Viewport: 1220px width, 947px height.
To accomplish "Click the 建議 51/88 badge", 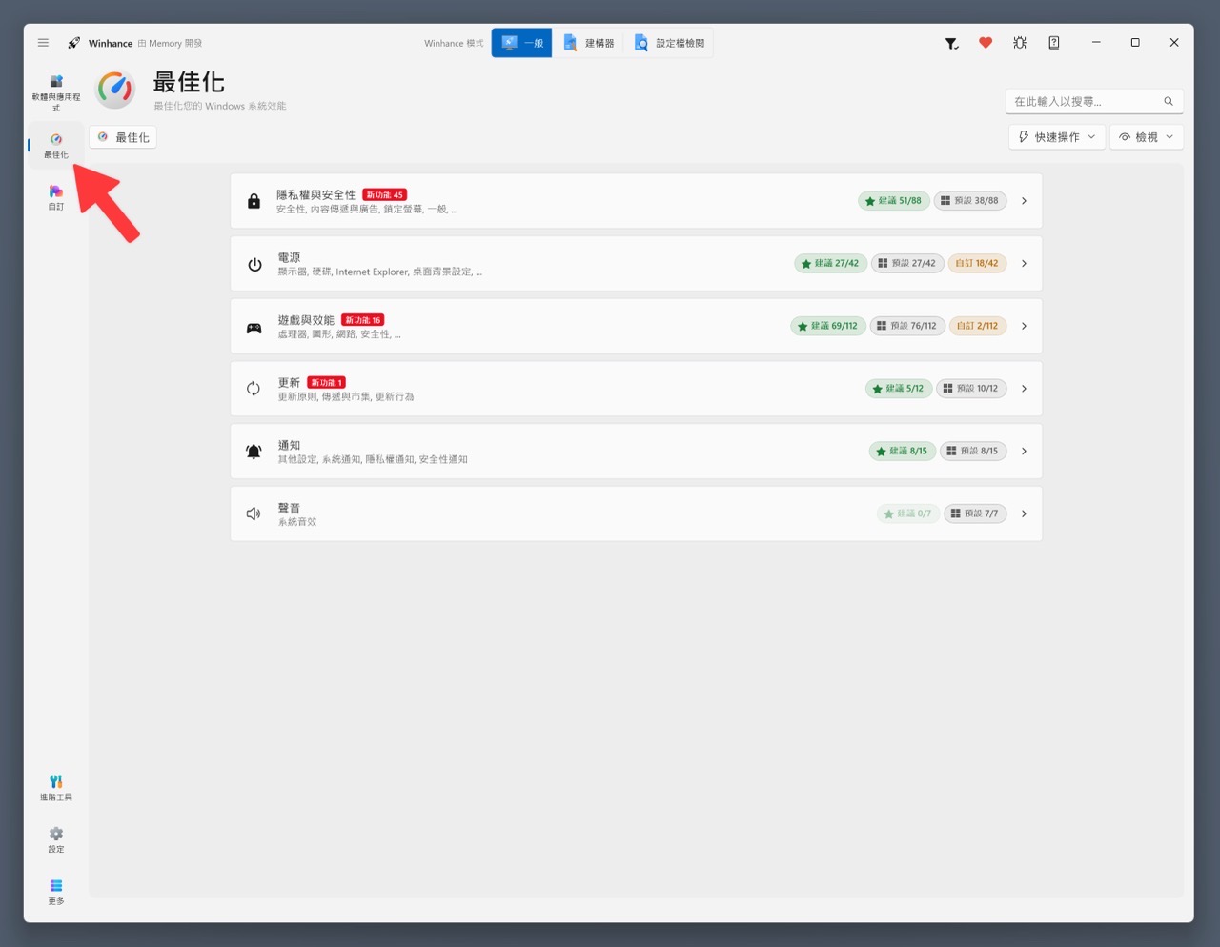I will pos(894,201).
